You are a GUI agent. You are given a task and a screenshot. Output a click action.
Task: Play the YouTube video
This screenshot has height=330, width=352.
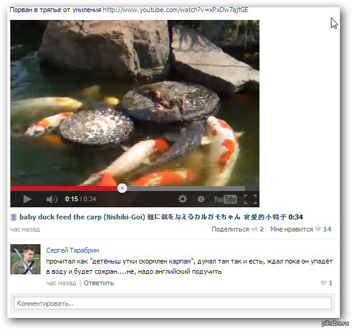pyautogui.click(x=27, y=199)
